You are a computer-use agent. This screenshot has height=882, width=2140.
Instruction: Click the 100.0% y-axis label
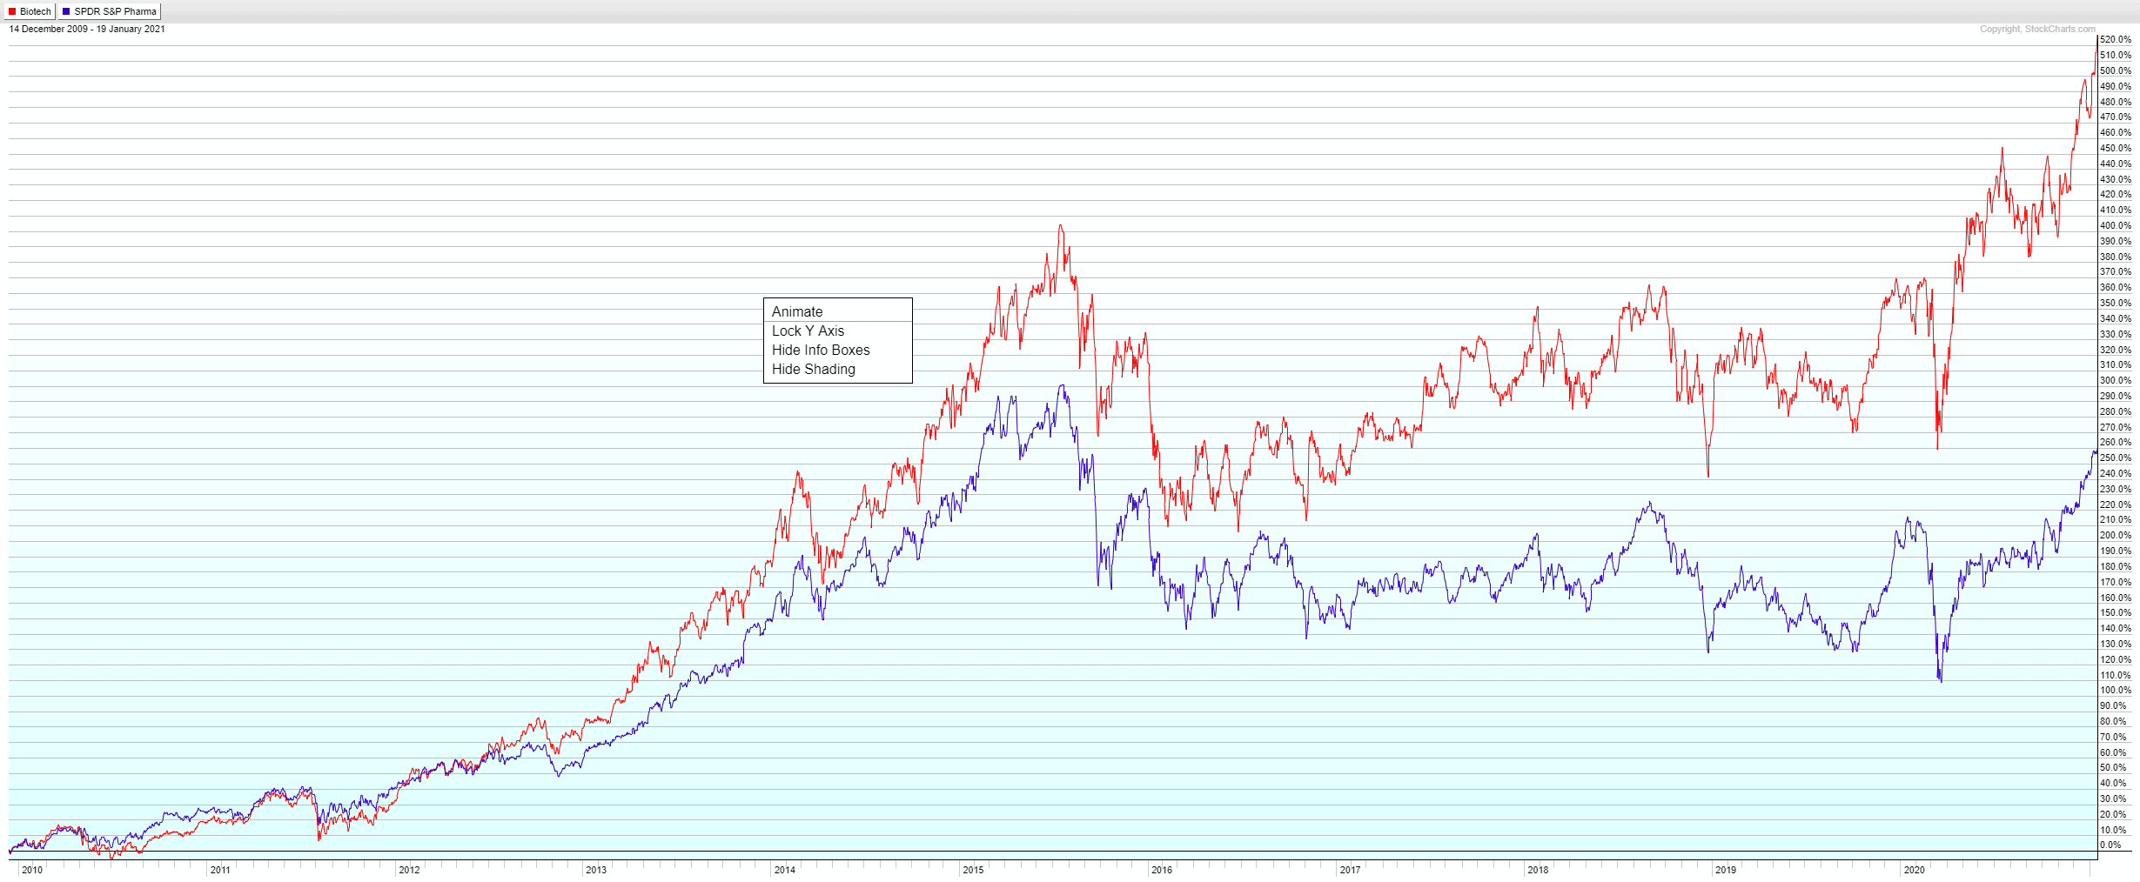coord(2116,691)
